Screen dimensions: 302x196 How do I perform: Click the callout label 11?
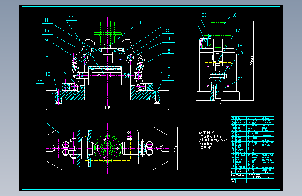tap(46, 20)
